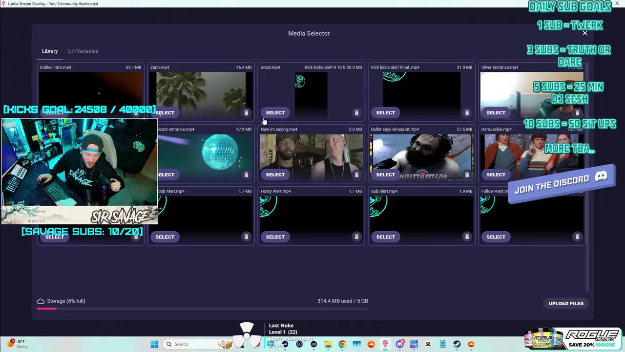Select Naw im saying.mp4
Viewport: 625px width, 352px height.
coord(275,175)
